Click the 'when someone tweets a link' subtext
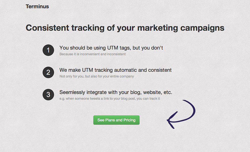Screen dimensions: 250x152 (109, 99)
